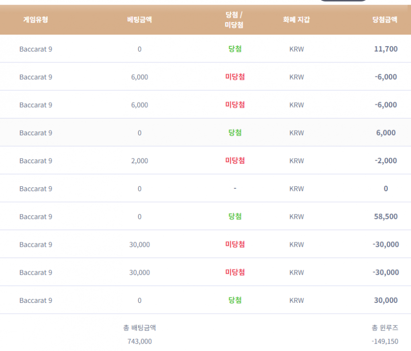This screenshot has height=351, width=411.
Task: Click KRW in the -2,000 row
Action: (296, 161)
